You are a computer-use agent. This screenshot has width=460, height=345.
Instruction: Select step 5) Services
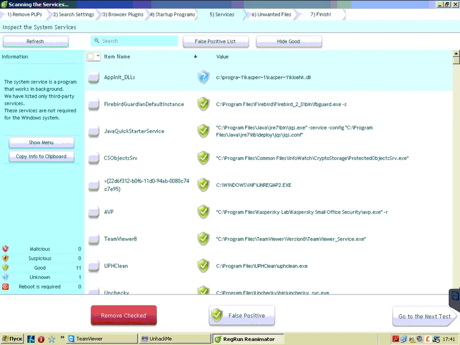click(x=222, y=14)
